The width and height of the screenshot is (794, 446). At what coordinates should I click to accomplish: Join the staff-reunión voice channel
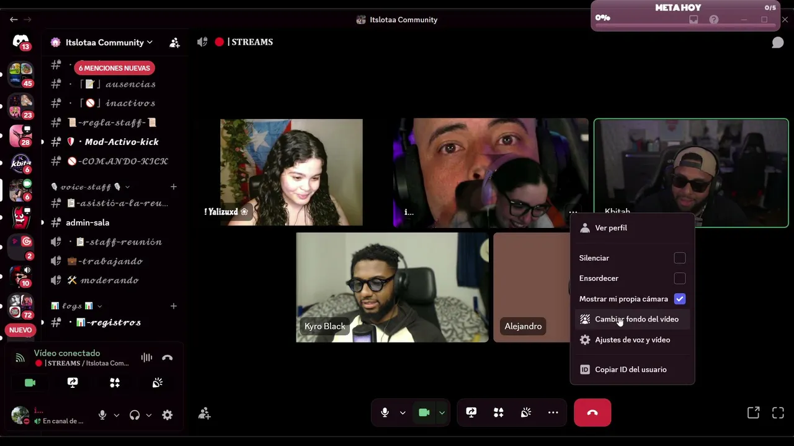click(x=115, y=242)
